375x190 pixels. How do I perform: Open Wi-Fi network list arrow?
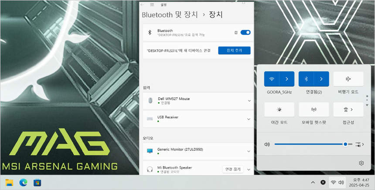click(x=287, y=79)
